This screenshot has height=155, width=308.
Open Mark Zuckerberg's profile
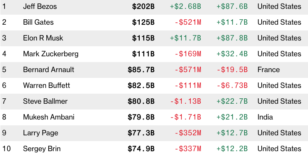click(51, 54)
